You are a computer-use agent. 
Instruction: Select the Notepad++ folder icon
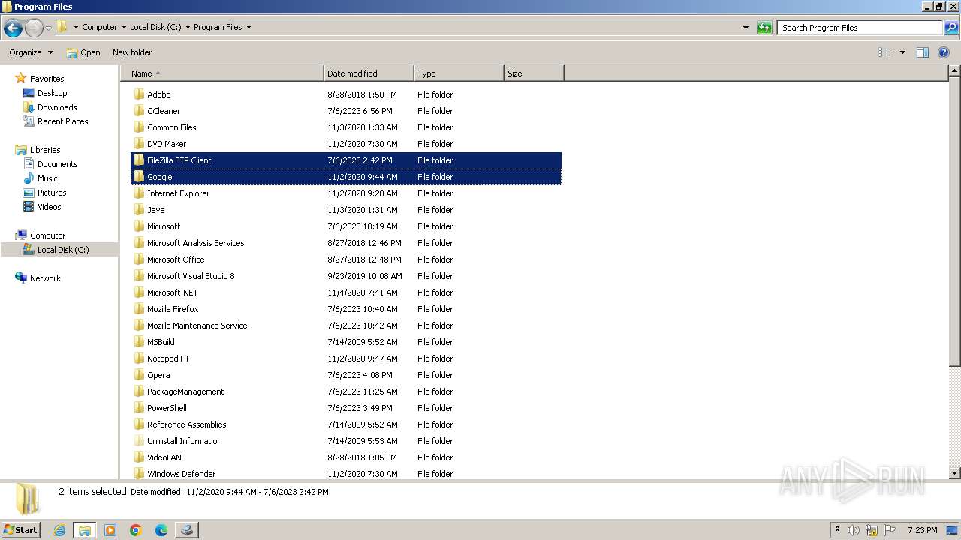[x=139, y=358]
